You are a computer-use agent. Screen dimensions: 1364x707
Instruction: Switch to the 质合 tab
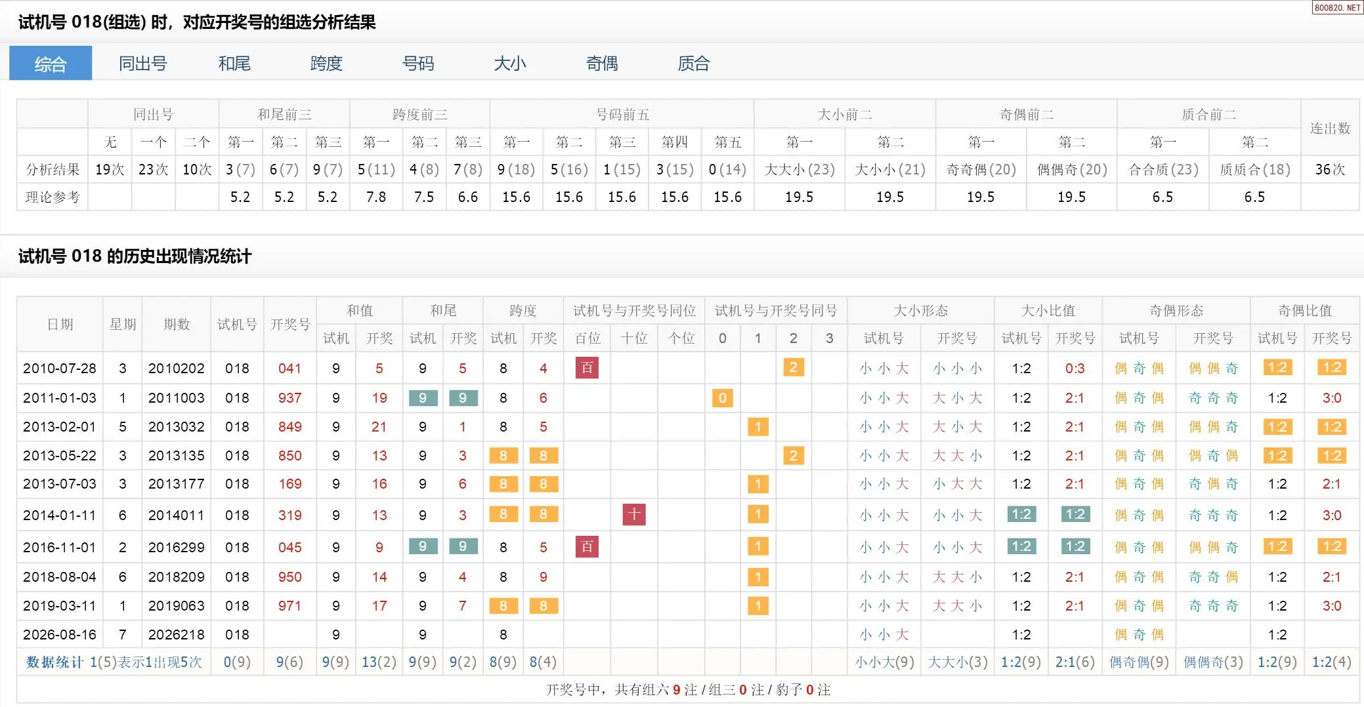pyautogui.click(x=694, y=64)
